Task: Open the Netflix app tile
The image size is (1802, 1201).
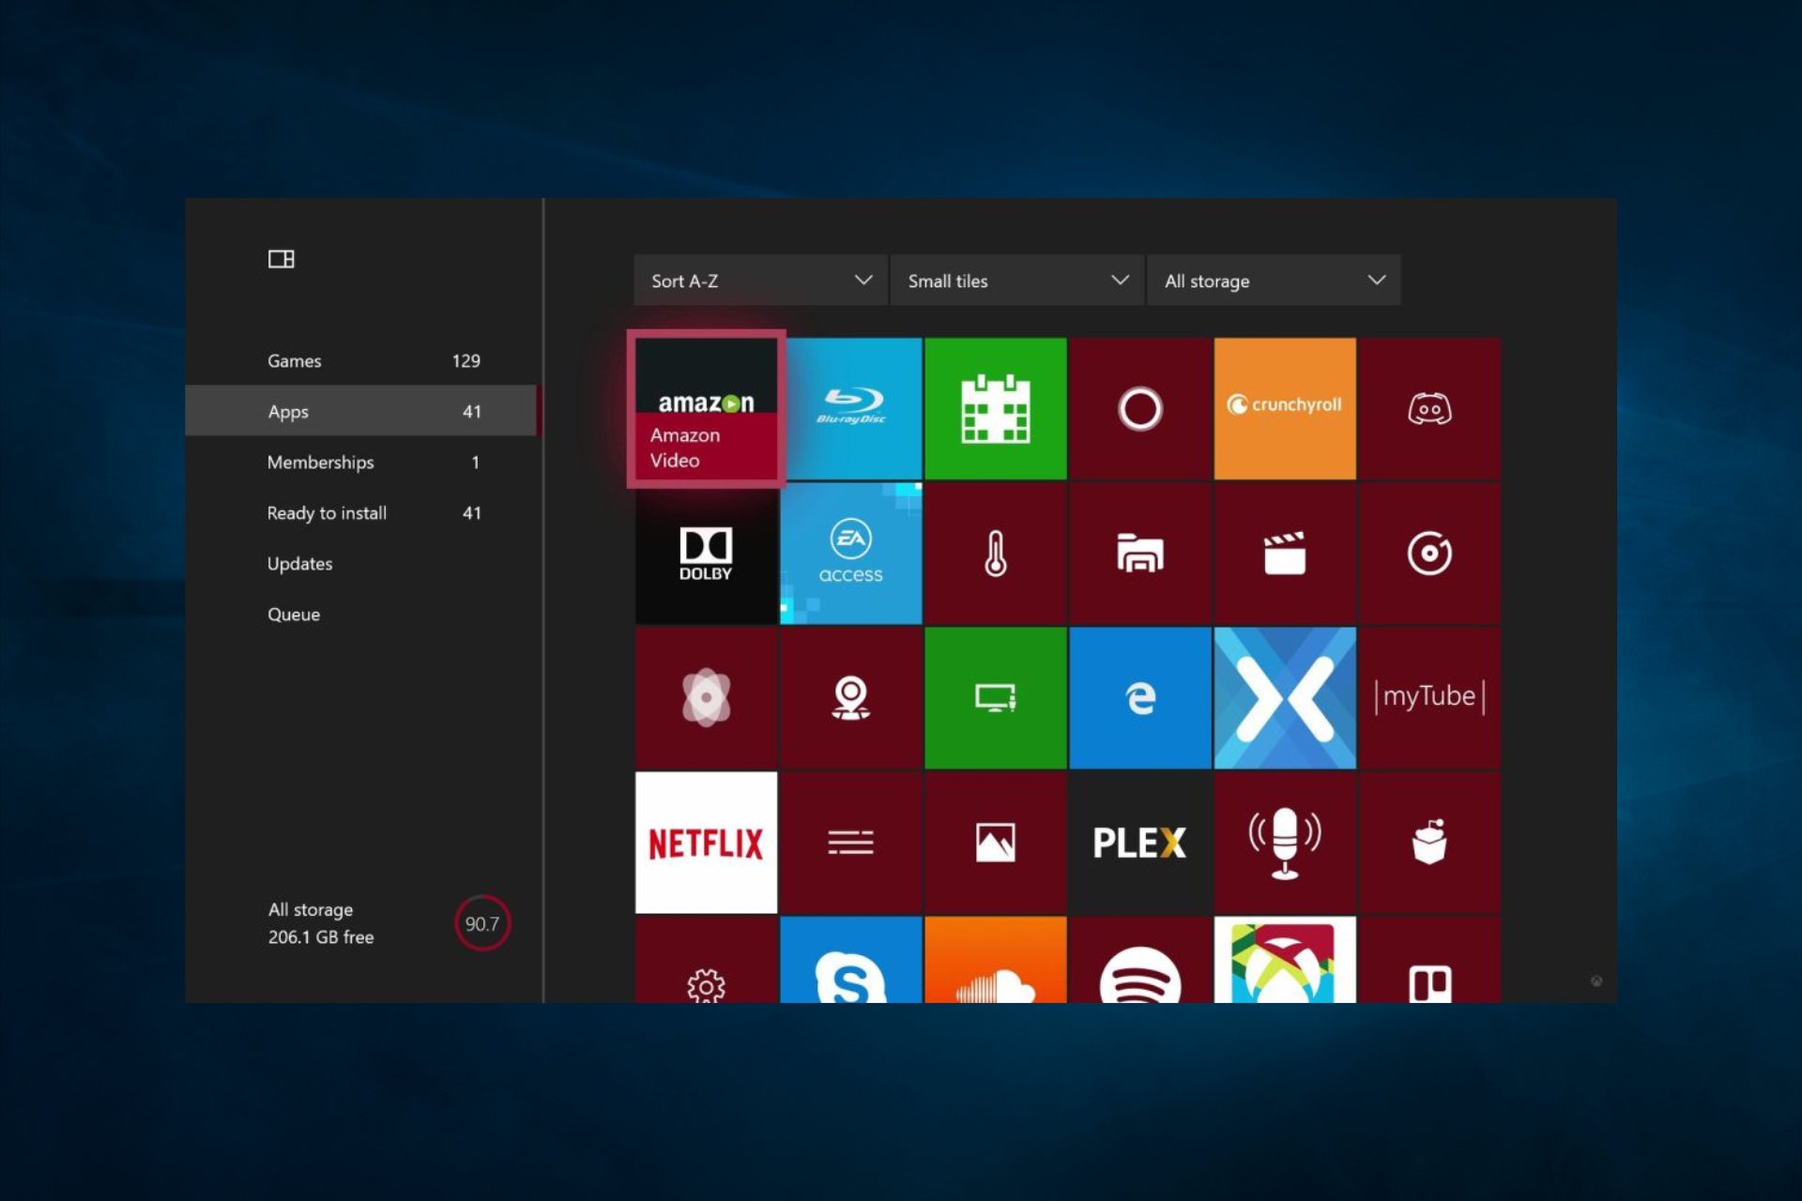Action: point(706,842)
